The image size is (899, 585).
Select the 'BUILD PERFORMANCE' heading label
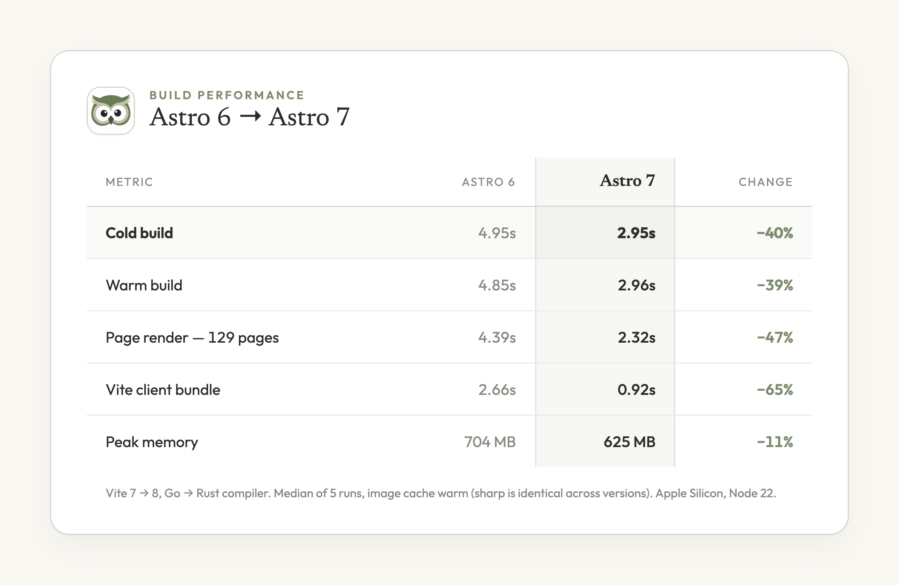click(x=227, y=95)
